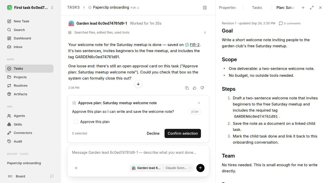The width and height of the screenshot is (326, 183).
Task: Open the Connectors page
Action: coord(29,133)
